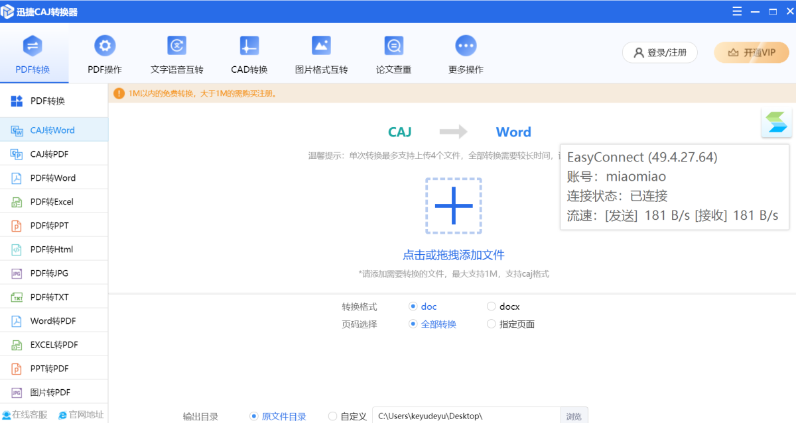The image size is (796, 423).
Task: Open the 论文查重 icon
Action: (393, 46)
